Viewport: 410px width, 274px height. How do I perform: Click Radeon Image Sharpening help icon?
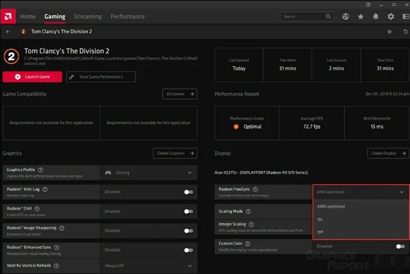61,228
